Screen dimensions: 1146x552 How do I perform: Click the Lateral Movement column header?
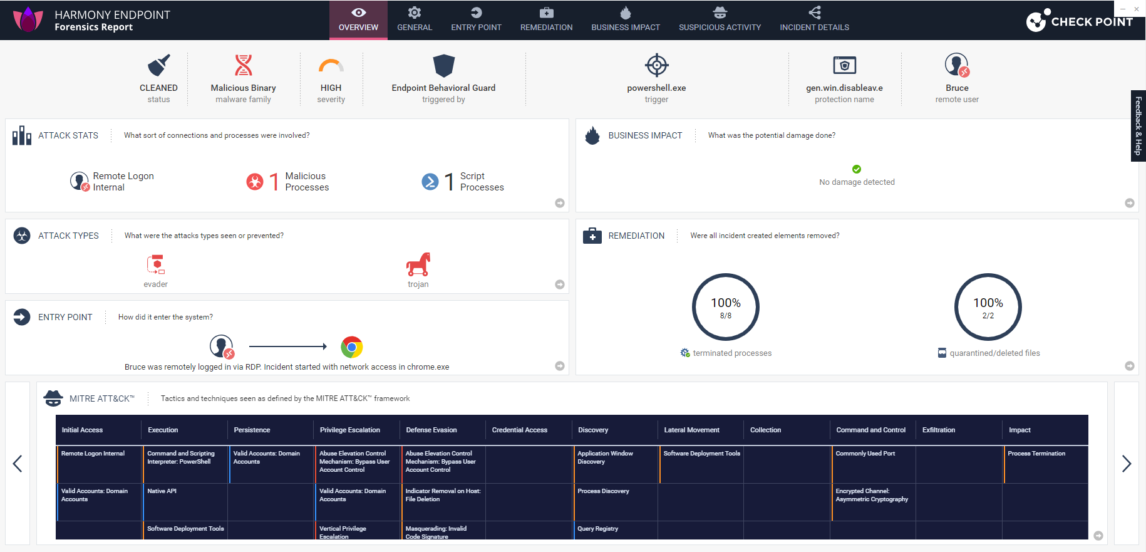click(x=691, y=430)
